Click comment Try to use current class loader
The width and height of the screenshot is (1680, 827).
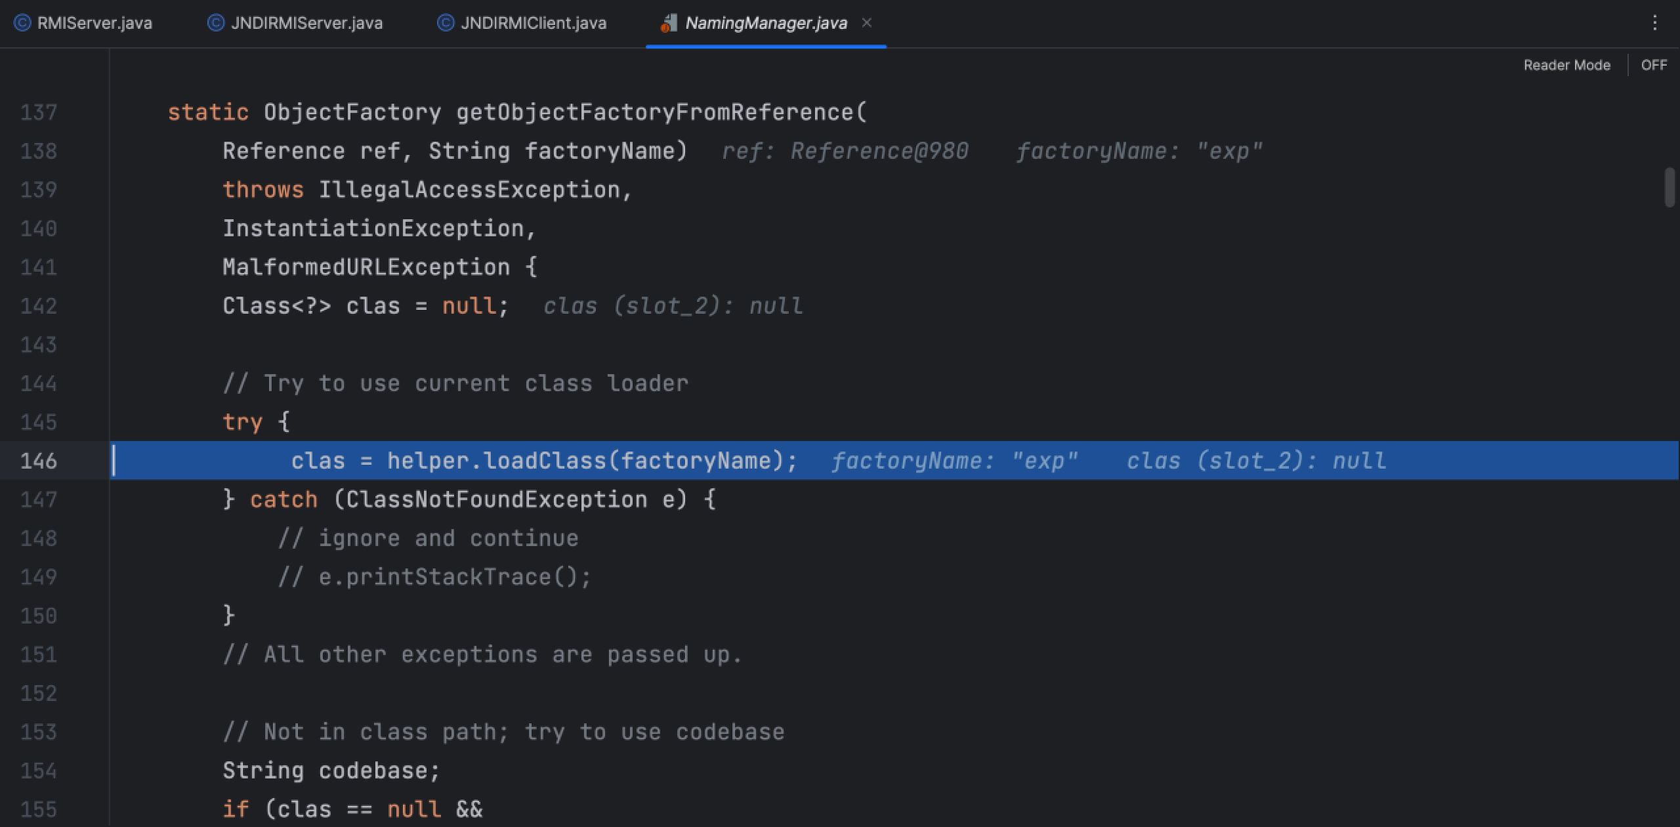tap(455, 383)
